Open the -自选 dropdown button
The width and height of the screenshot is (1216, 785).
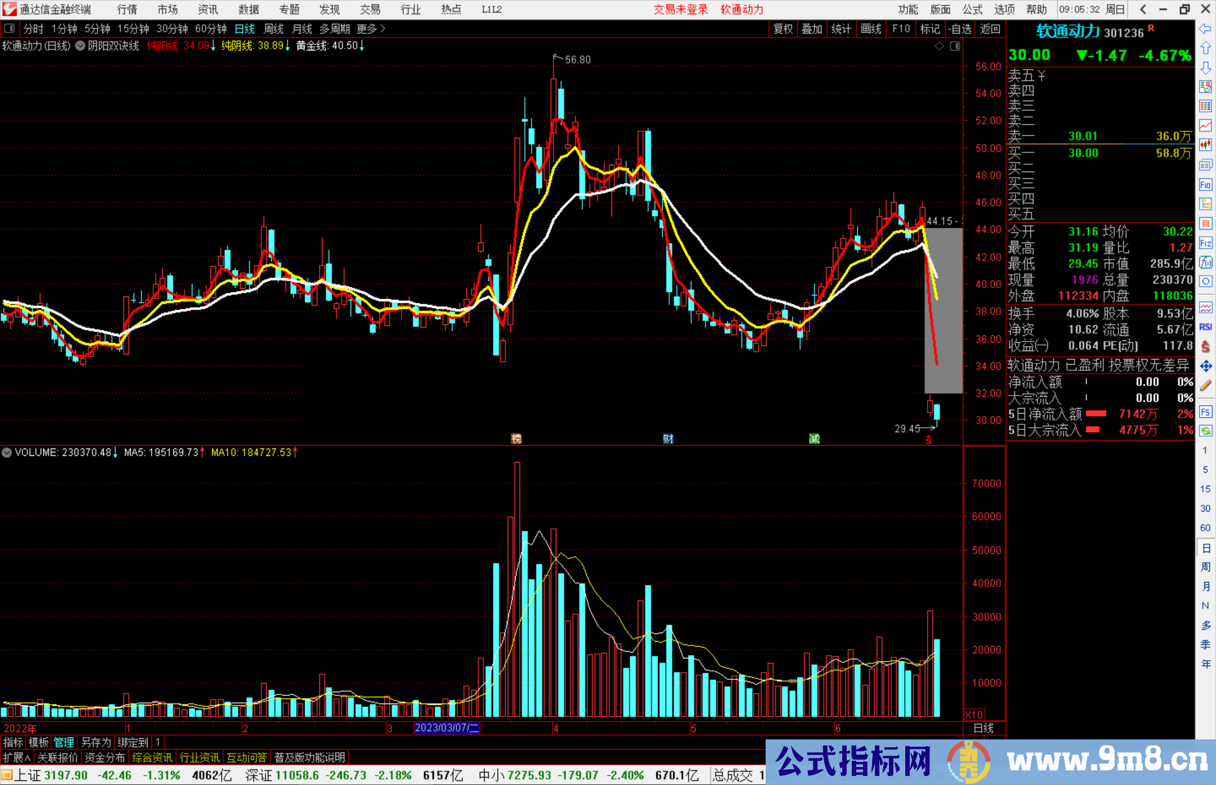(x=959, y=29)
